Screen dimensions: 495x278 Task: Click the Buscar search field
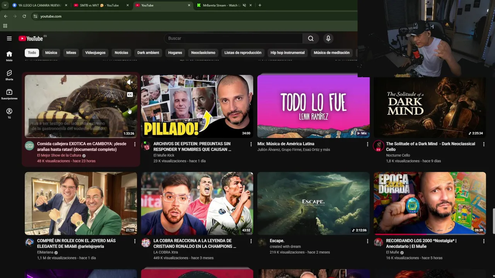[x=233, y=38]
